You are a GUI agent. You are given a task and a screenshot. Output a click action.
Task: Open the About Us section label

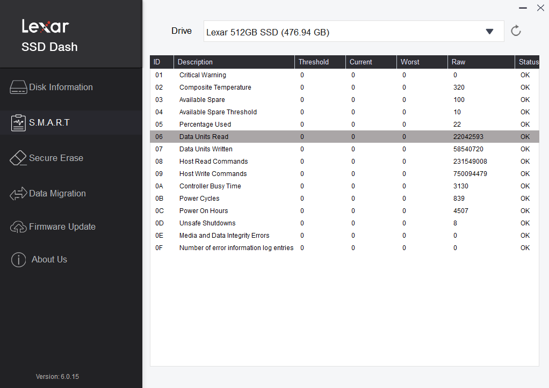click(x=49, y=260)
